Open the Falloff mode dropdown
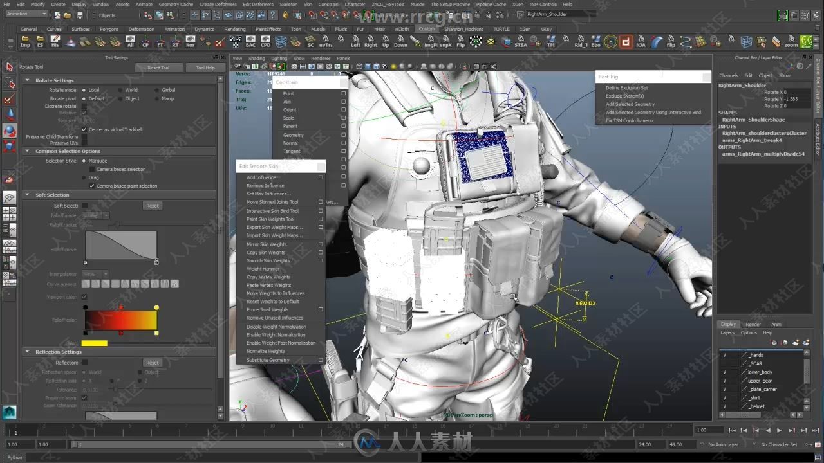824x463 pixels. [x=95, y=215]
